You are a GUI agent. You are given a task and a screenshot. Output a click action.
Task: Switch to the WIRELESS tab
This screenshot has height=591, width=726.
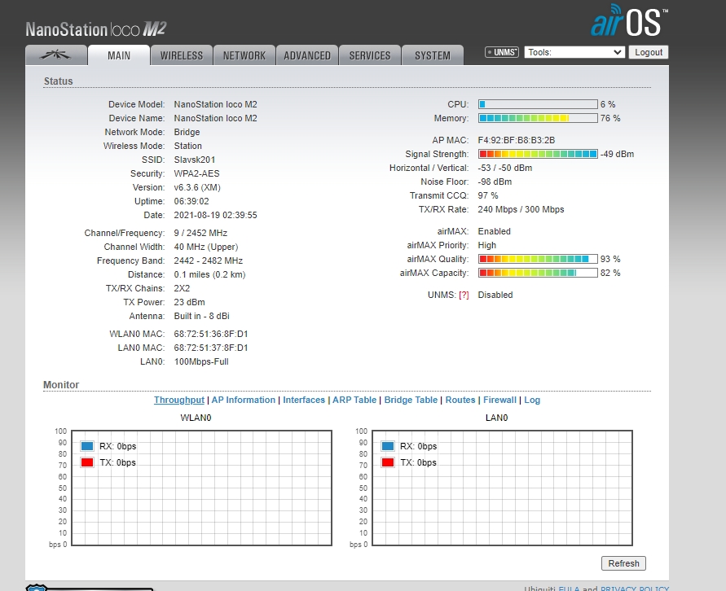(182, 55)
